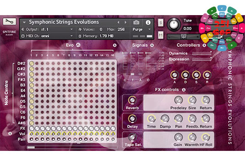245x166 pixels.
Task: Click the Delay Feedb. knob
Action: coord(192,119)
